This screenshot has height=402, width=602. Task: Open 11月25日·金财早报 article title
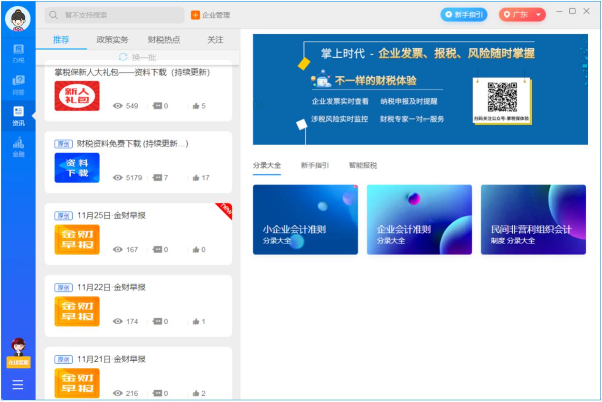(111, 216)
